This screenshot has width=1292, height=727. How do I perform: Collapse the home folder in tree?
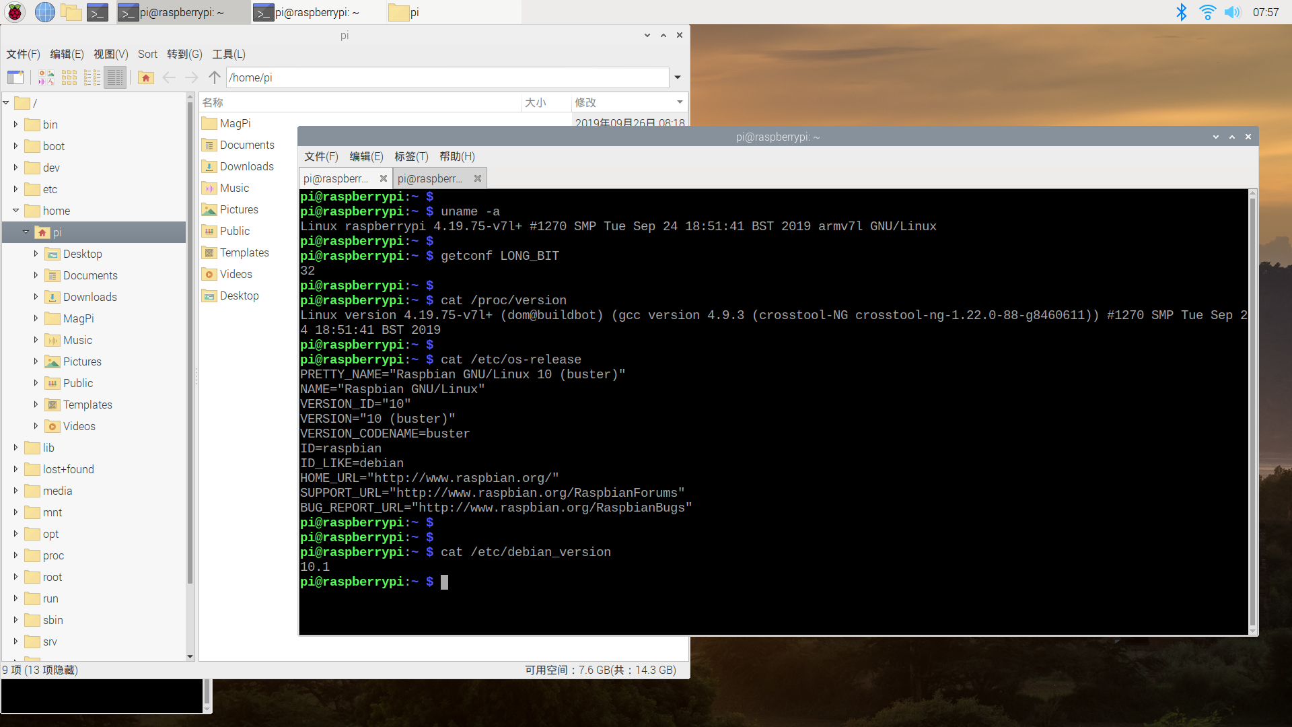[15, 211]
